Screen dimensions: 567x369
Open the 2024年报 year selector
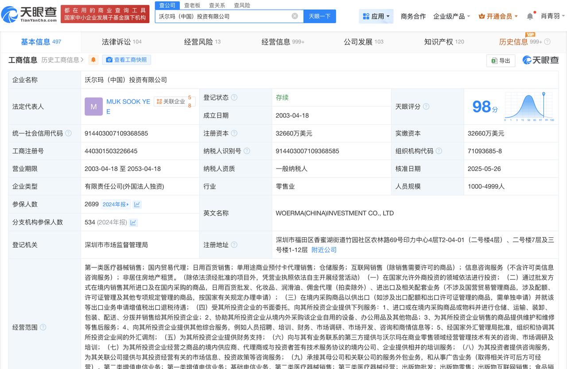point(116,204)
